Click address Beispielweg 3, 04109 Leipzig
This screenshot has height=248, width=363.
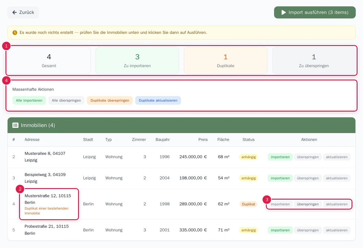point(45,178)
